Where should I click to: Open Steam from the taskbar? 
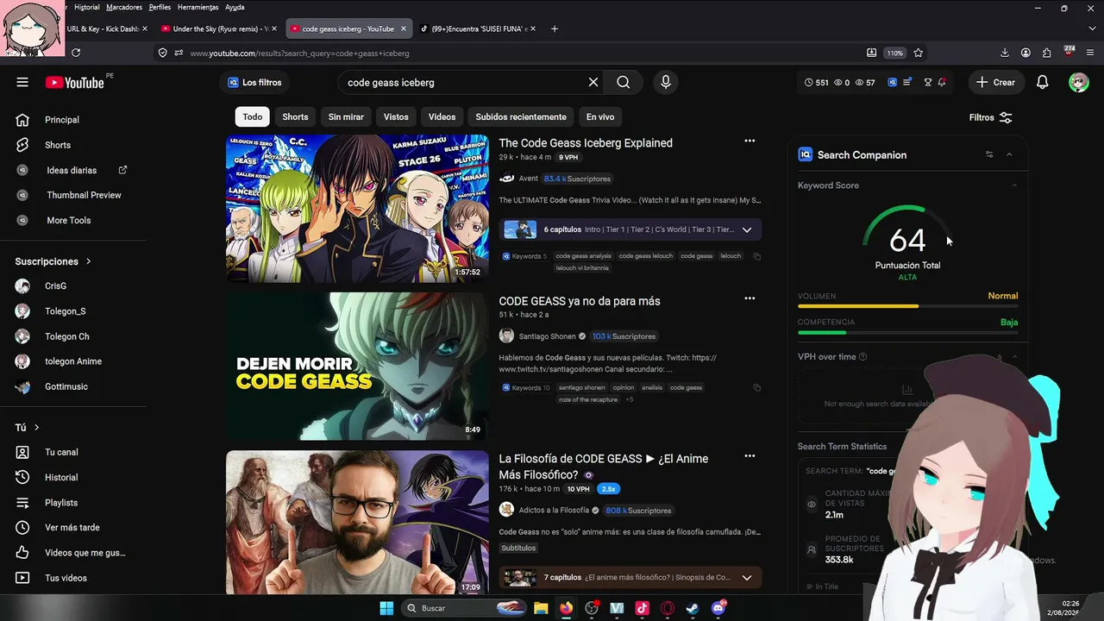(x=693, y=608)
